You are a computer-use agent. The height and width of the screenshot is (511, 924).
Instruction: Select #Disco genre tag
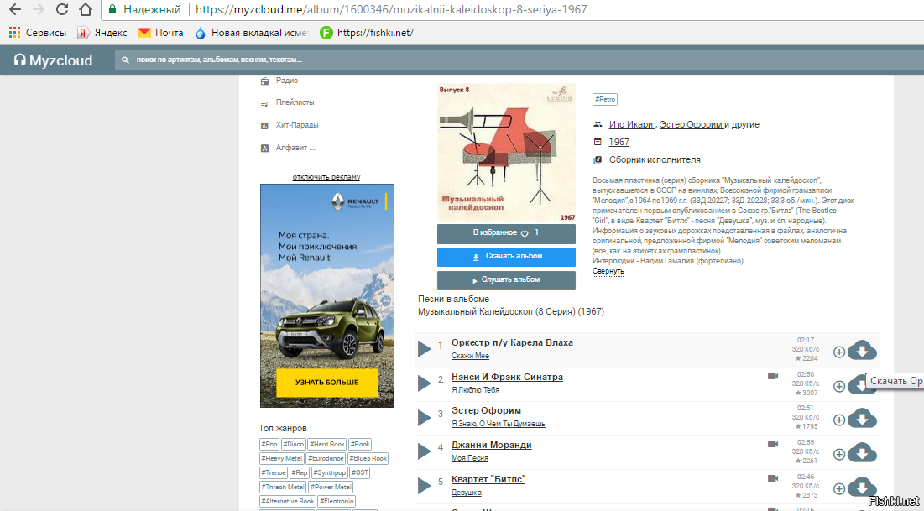294,445
